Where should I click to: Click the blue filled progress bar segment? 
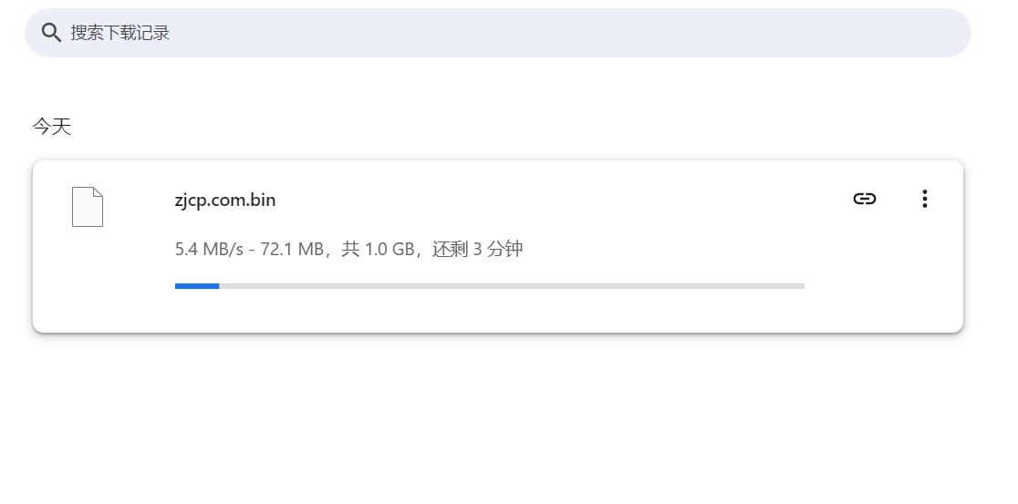[197, 286]
